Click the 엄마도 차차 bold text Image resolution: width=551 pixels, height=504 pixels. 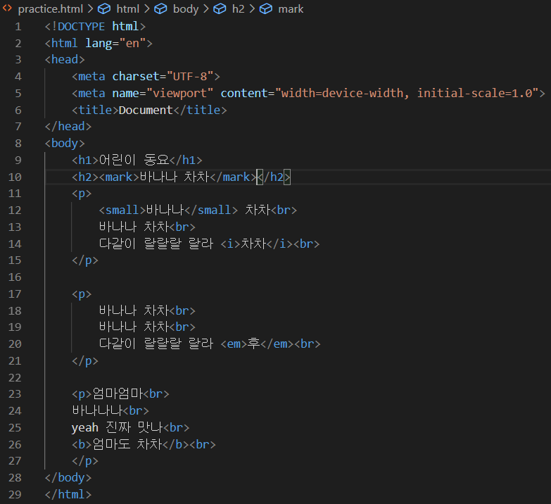127,444
